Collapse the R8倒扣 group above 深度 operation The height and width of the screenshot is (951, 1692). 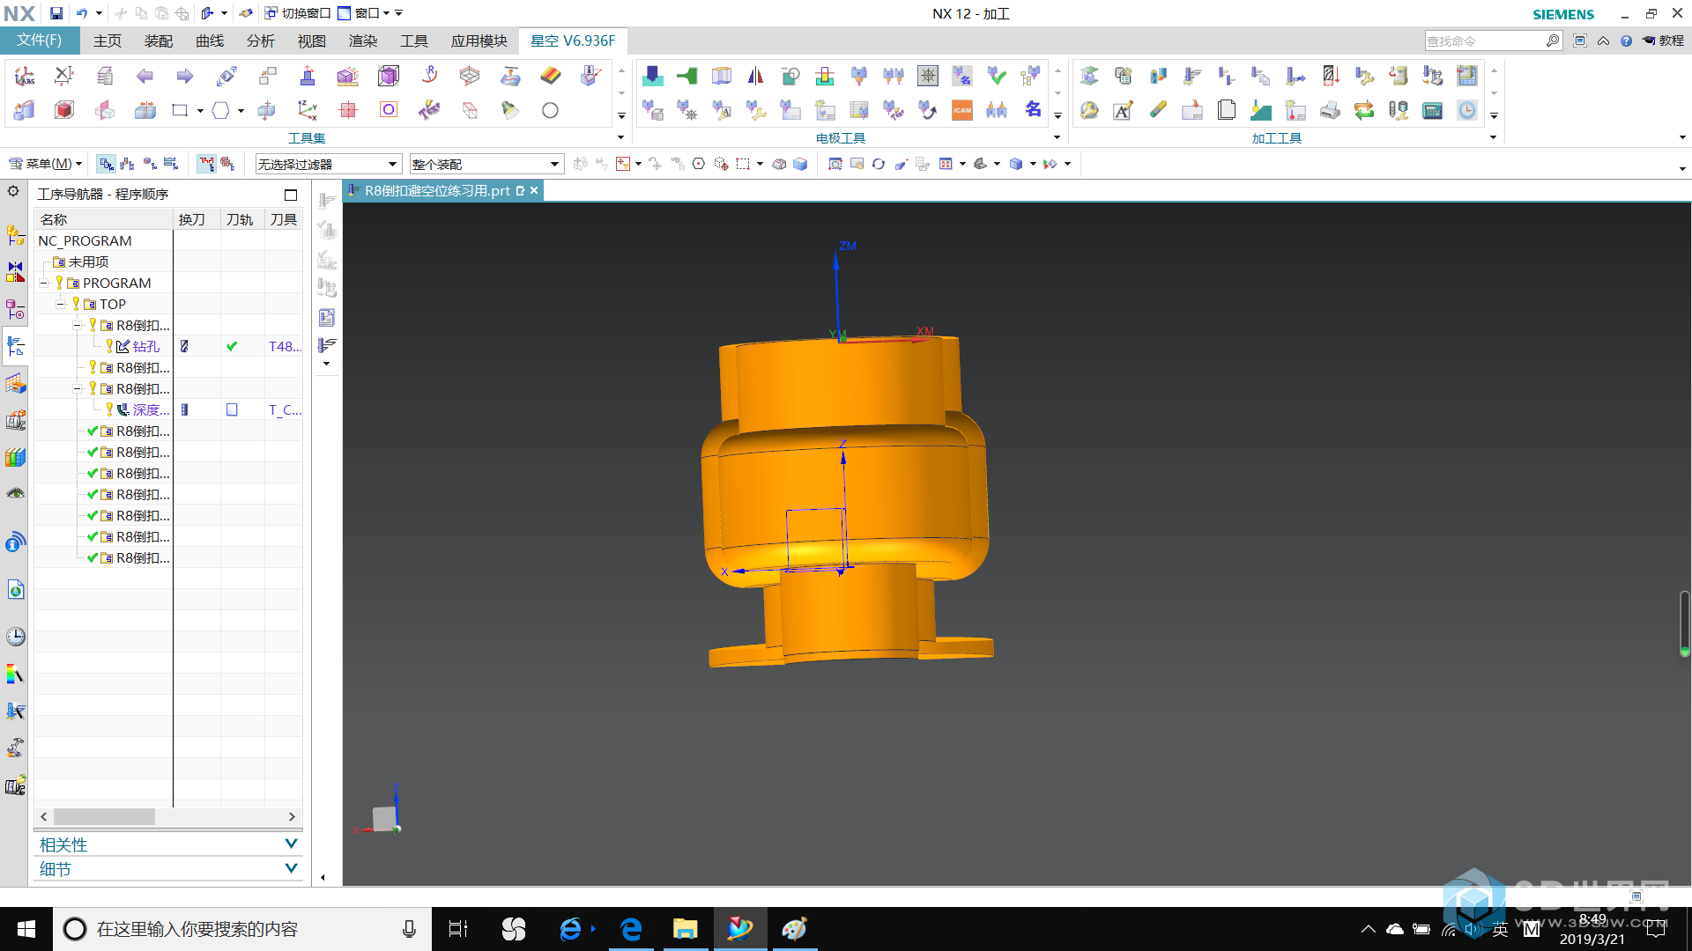coord(77,388)
